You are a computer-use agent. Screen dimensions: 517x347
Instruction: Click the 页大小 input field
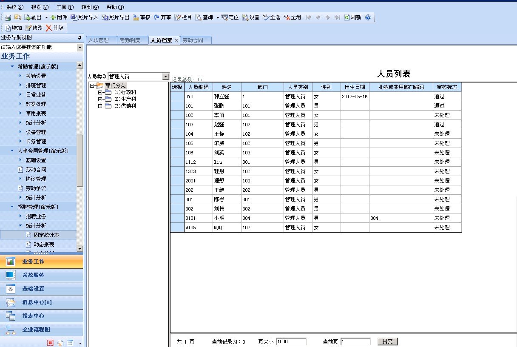click(291, 341)
